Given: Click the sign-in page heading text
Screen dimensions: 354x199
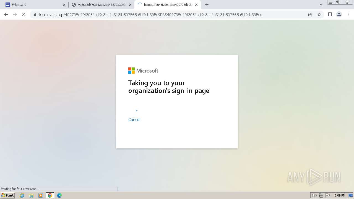Looking at the screenshot, I should pos(169,87).
